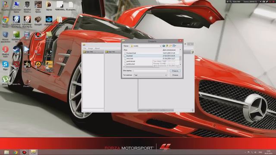Open AIMP player desktop shortcut
This screenshot has width=276, height=155.
(38, 65)
